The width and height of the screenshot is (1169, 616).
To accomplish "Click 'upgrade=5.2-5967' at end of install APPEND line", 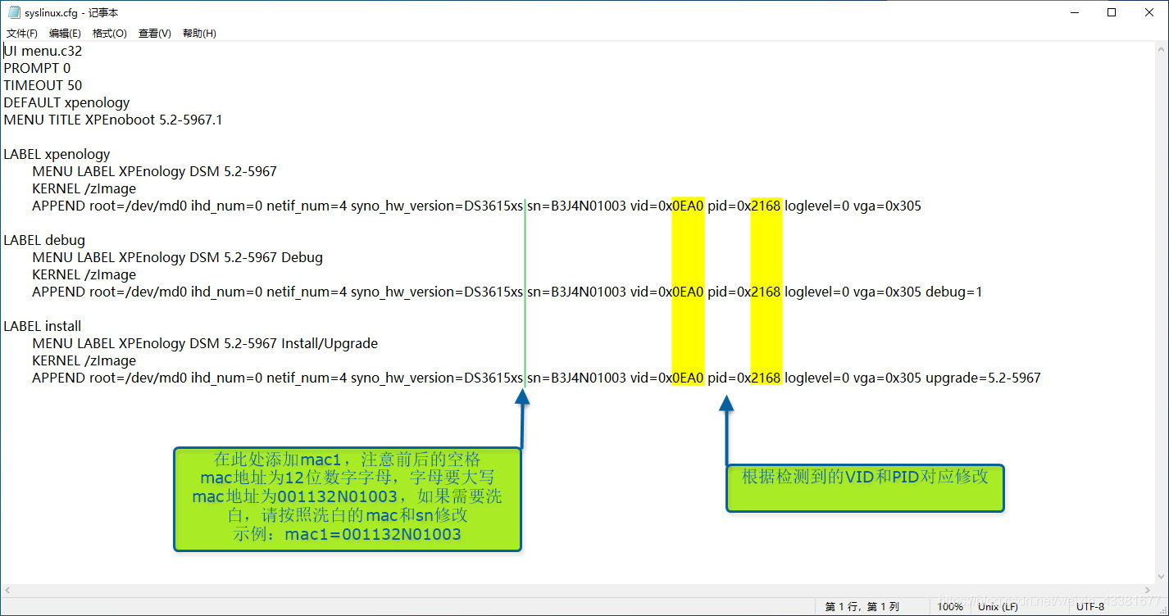I will (x=983, y=378).
